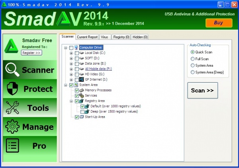Click the Smadav title bar triangle icon

4,4
